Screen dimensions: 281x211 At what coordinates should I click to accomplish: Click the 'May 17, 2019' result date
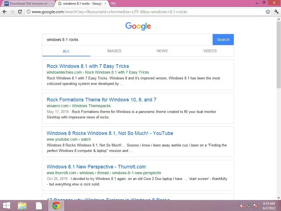click(58, 112)
